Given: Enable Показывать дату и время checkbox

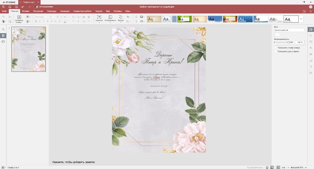Looking at the screenshot, I should (x=276, y=51).
